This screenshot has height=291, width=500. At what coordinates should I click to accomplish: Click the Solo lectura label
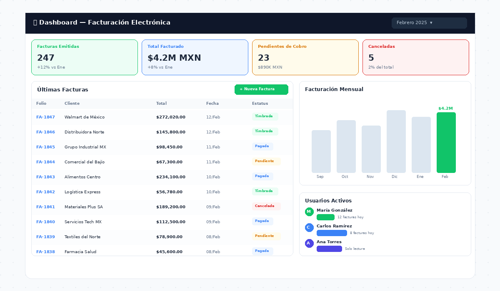(355, 249)
